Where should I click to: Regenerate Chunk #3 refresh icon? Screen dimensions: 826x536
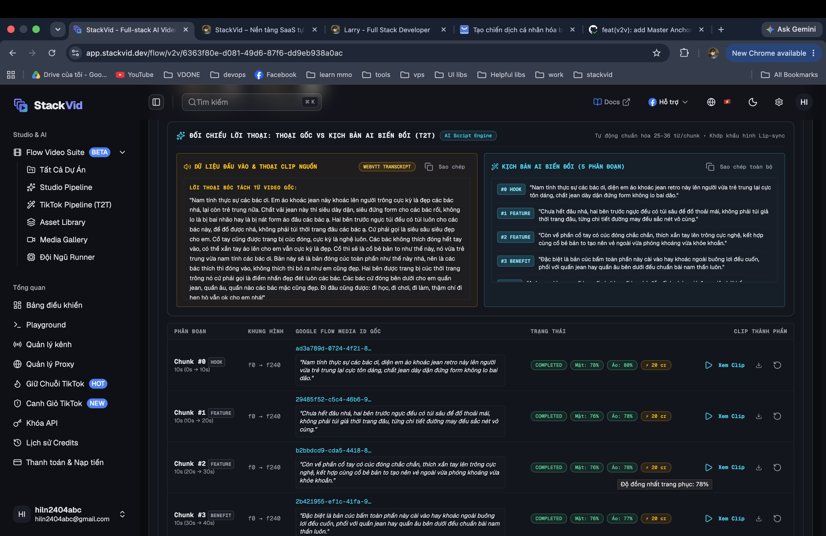[x=777, y=518]
